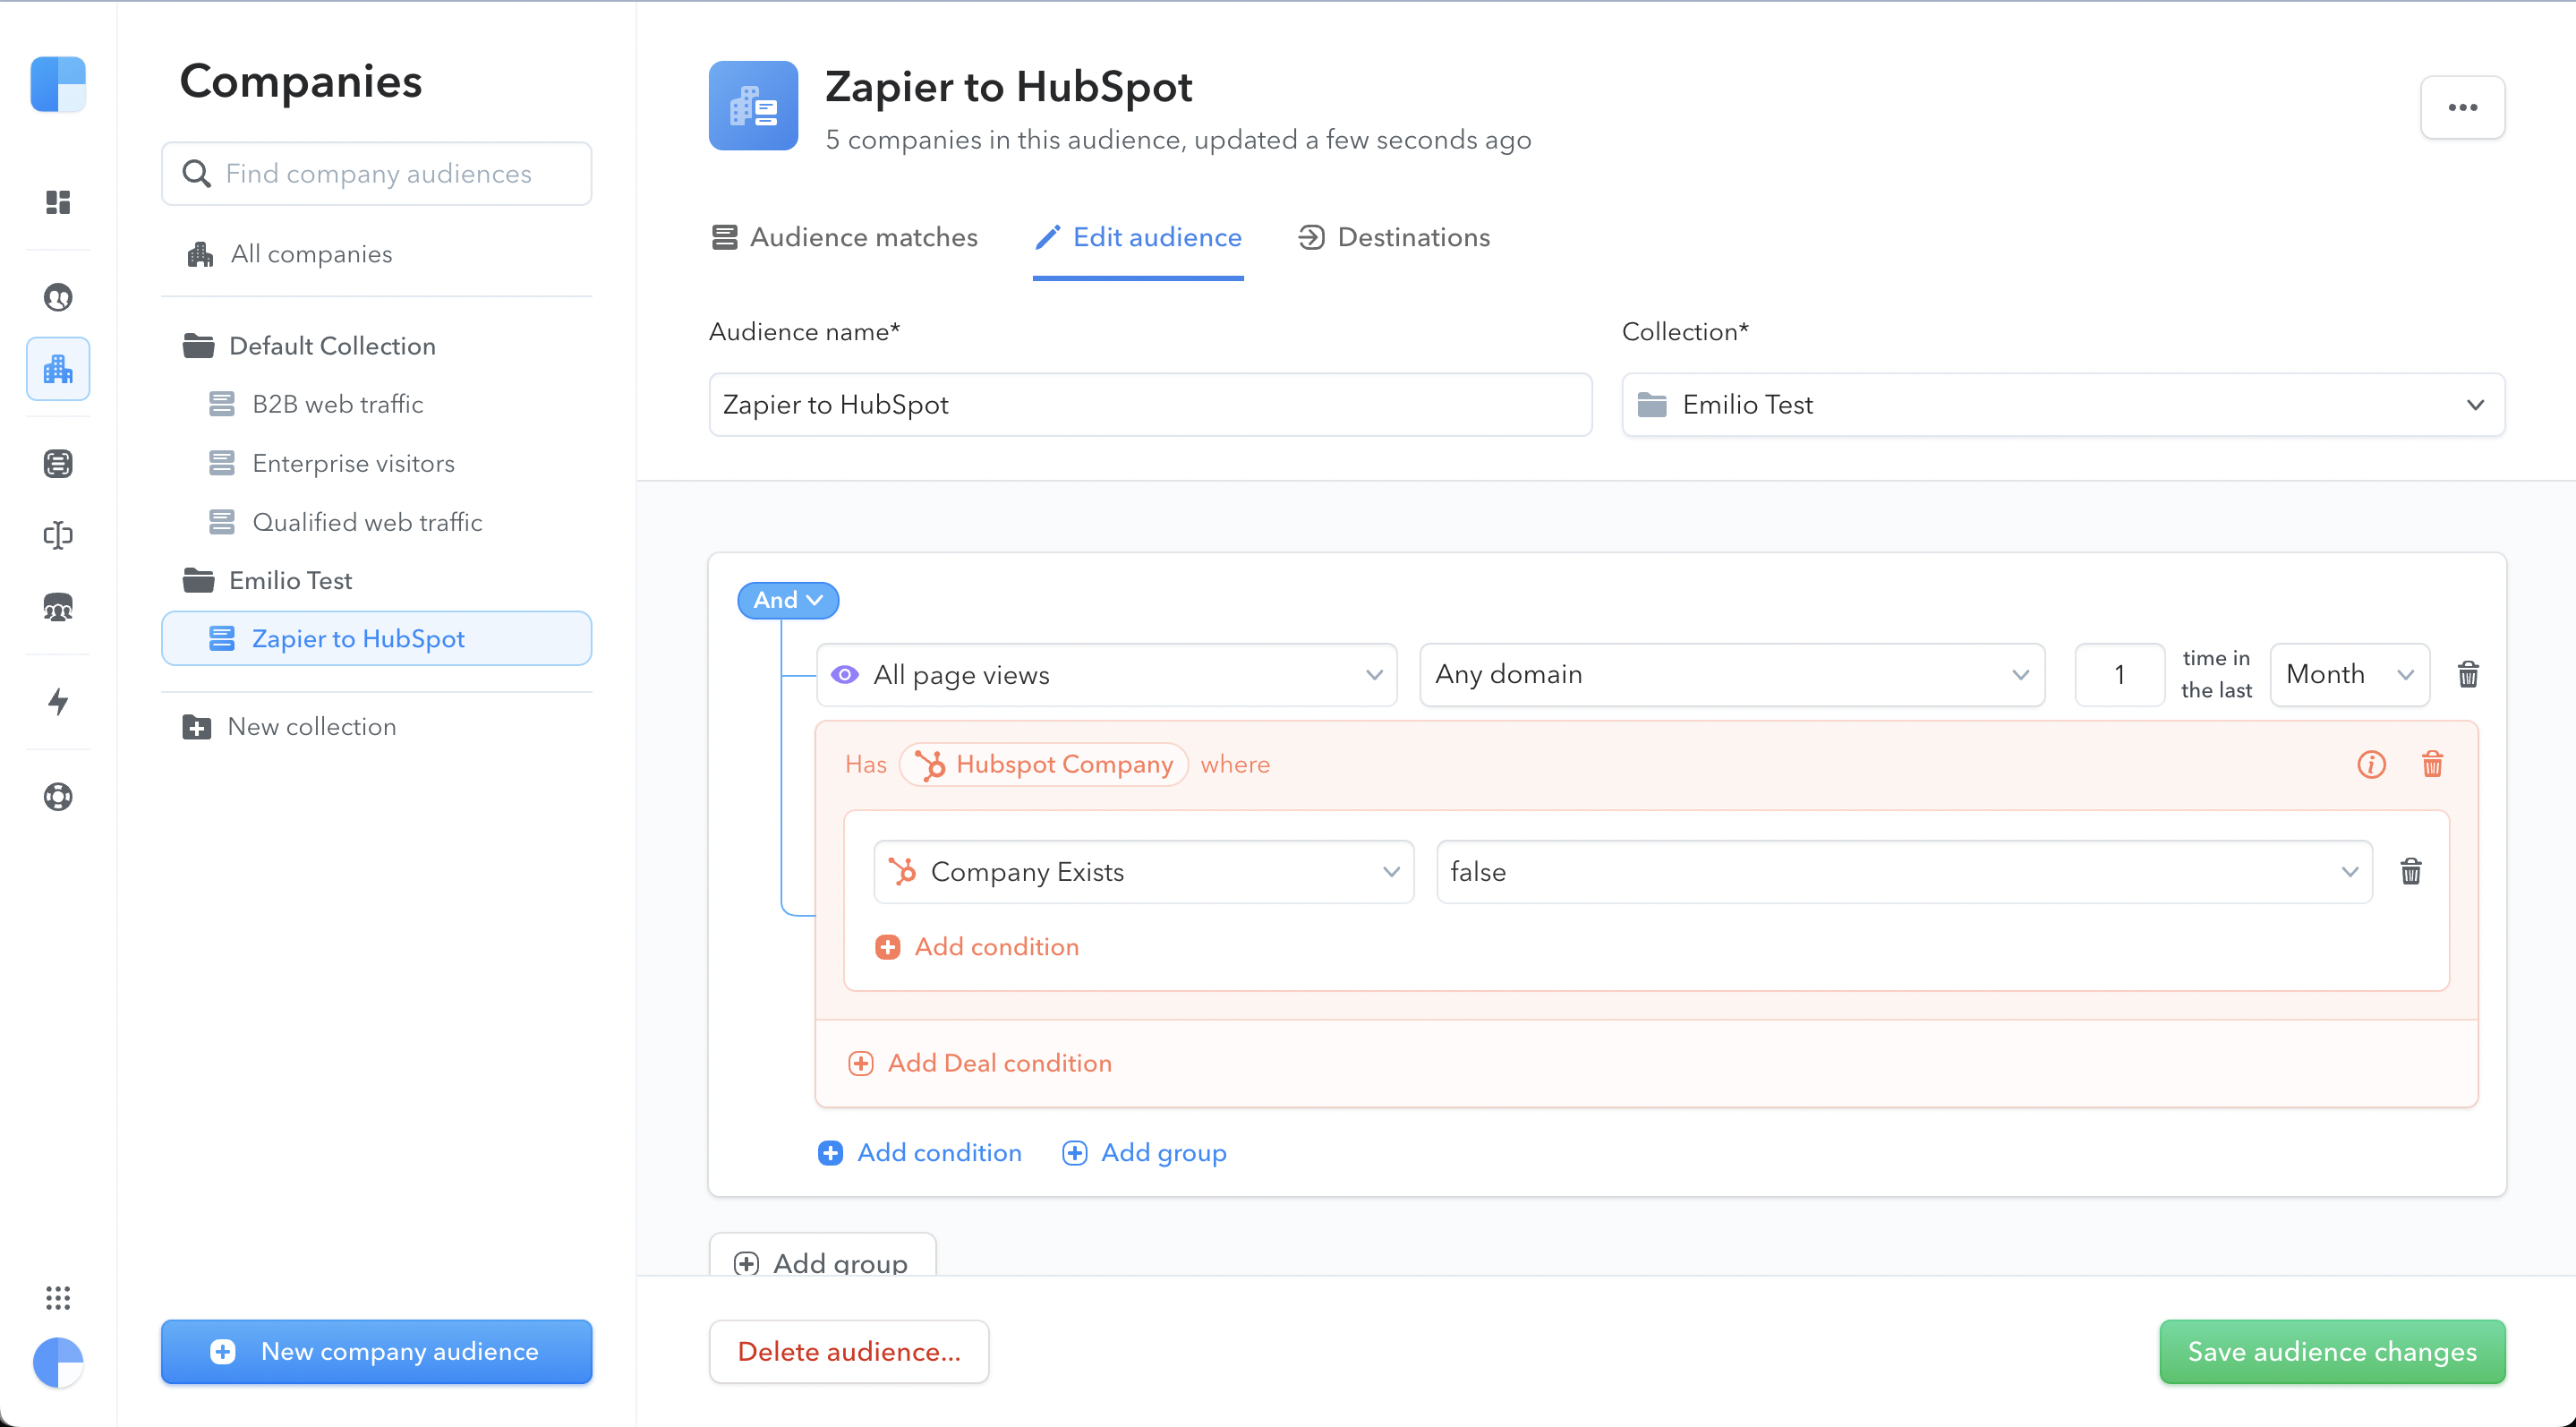Open the Collection Emilio Test dropdown
The width and height of the screenshot is (2576, 1427).
point(2063,405)
